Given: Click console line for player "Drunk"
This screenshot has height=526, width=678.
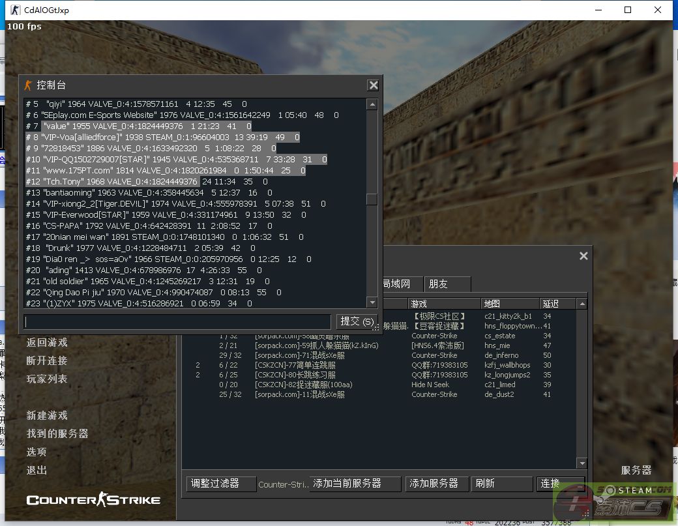Looking at the screenshot, I should point(141,248).
